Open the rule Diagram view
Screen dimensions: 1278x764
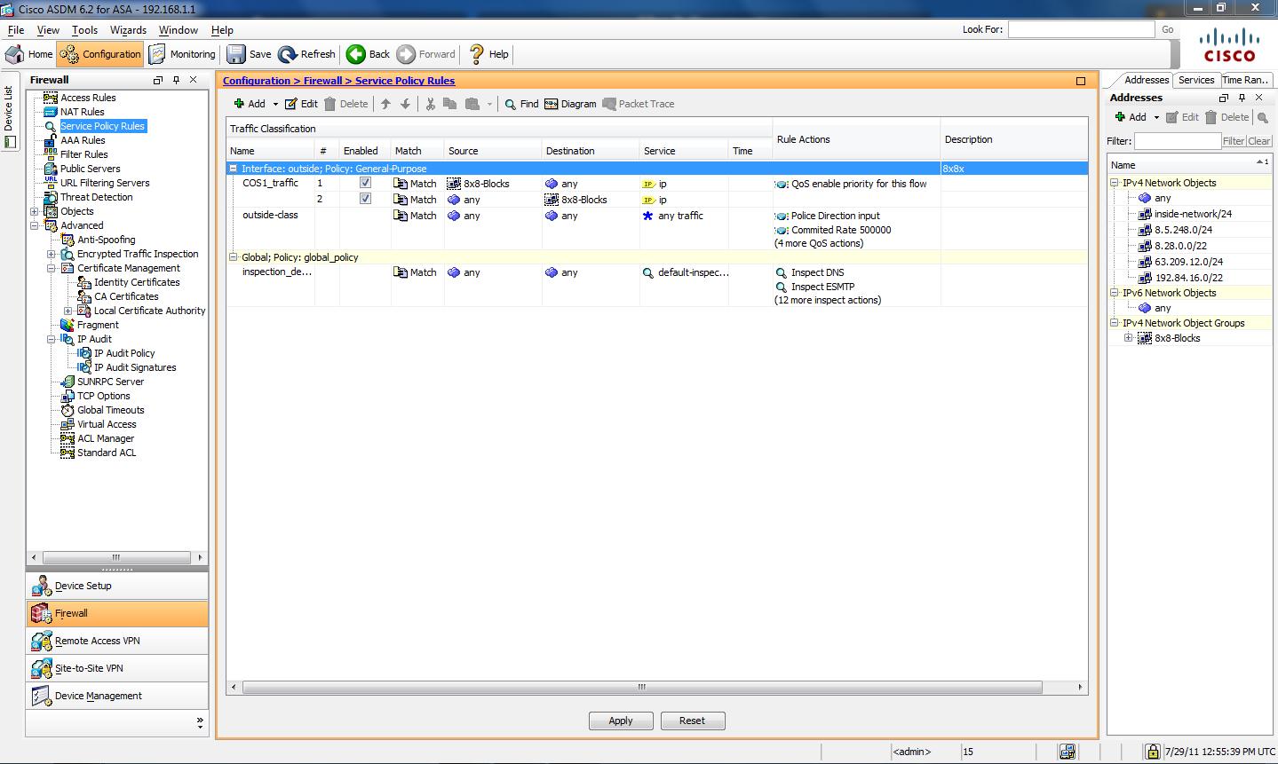pyautogui.click(x=570, y=104)
